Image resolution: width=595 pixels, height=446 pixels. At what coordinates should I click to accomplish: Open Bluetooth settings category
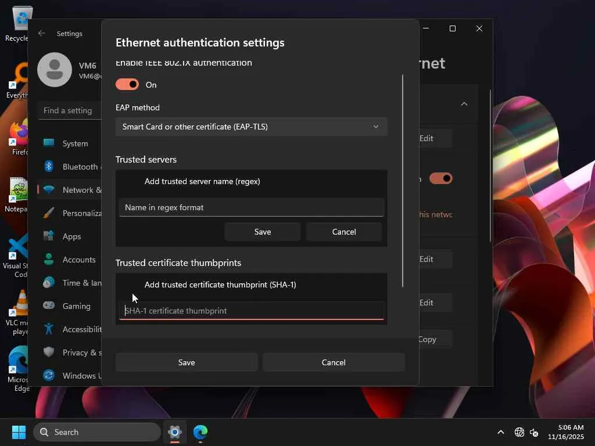coord(70,167)
